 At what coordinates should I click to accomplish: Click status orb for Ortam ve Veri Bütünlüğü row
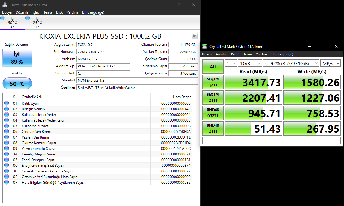click(7, 177)
